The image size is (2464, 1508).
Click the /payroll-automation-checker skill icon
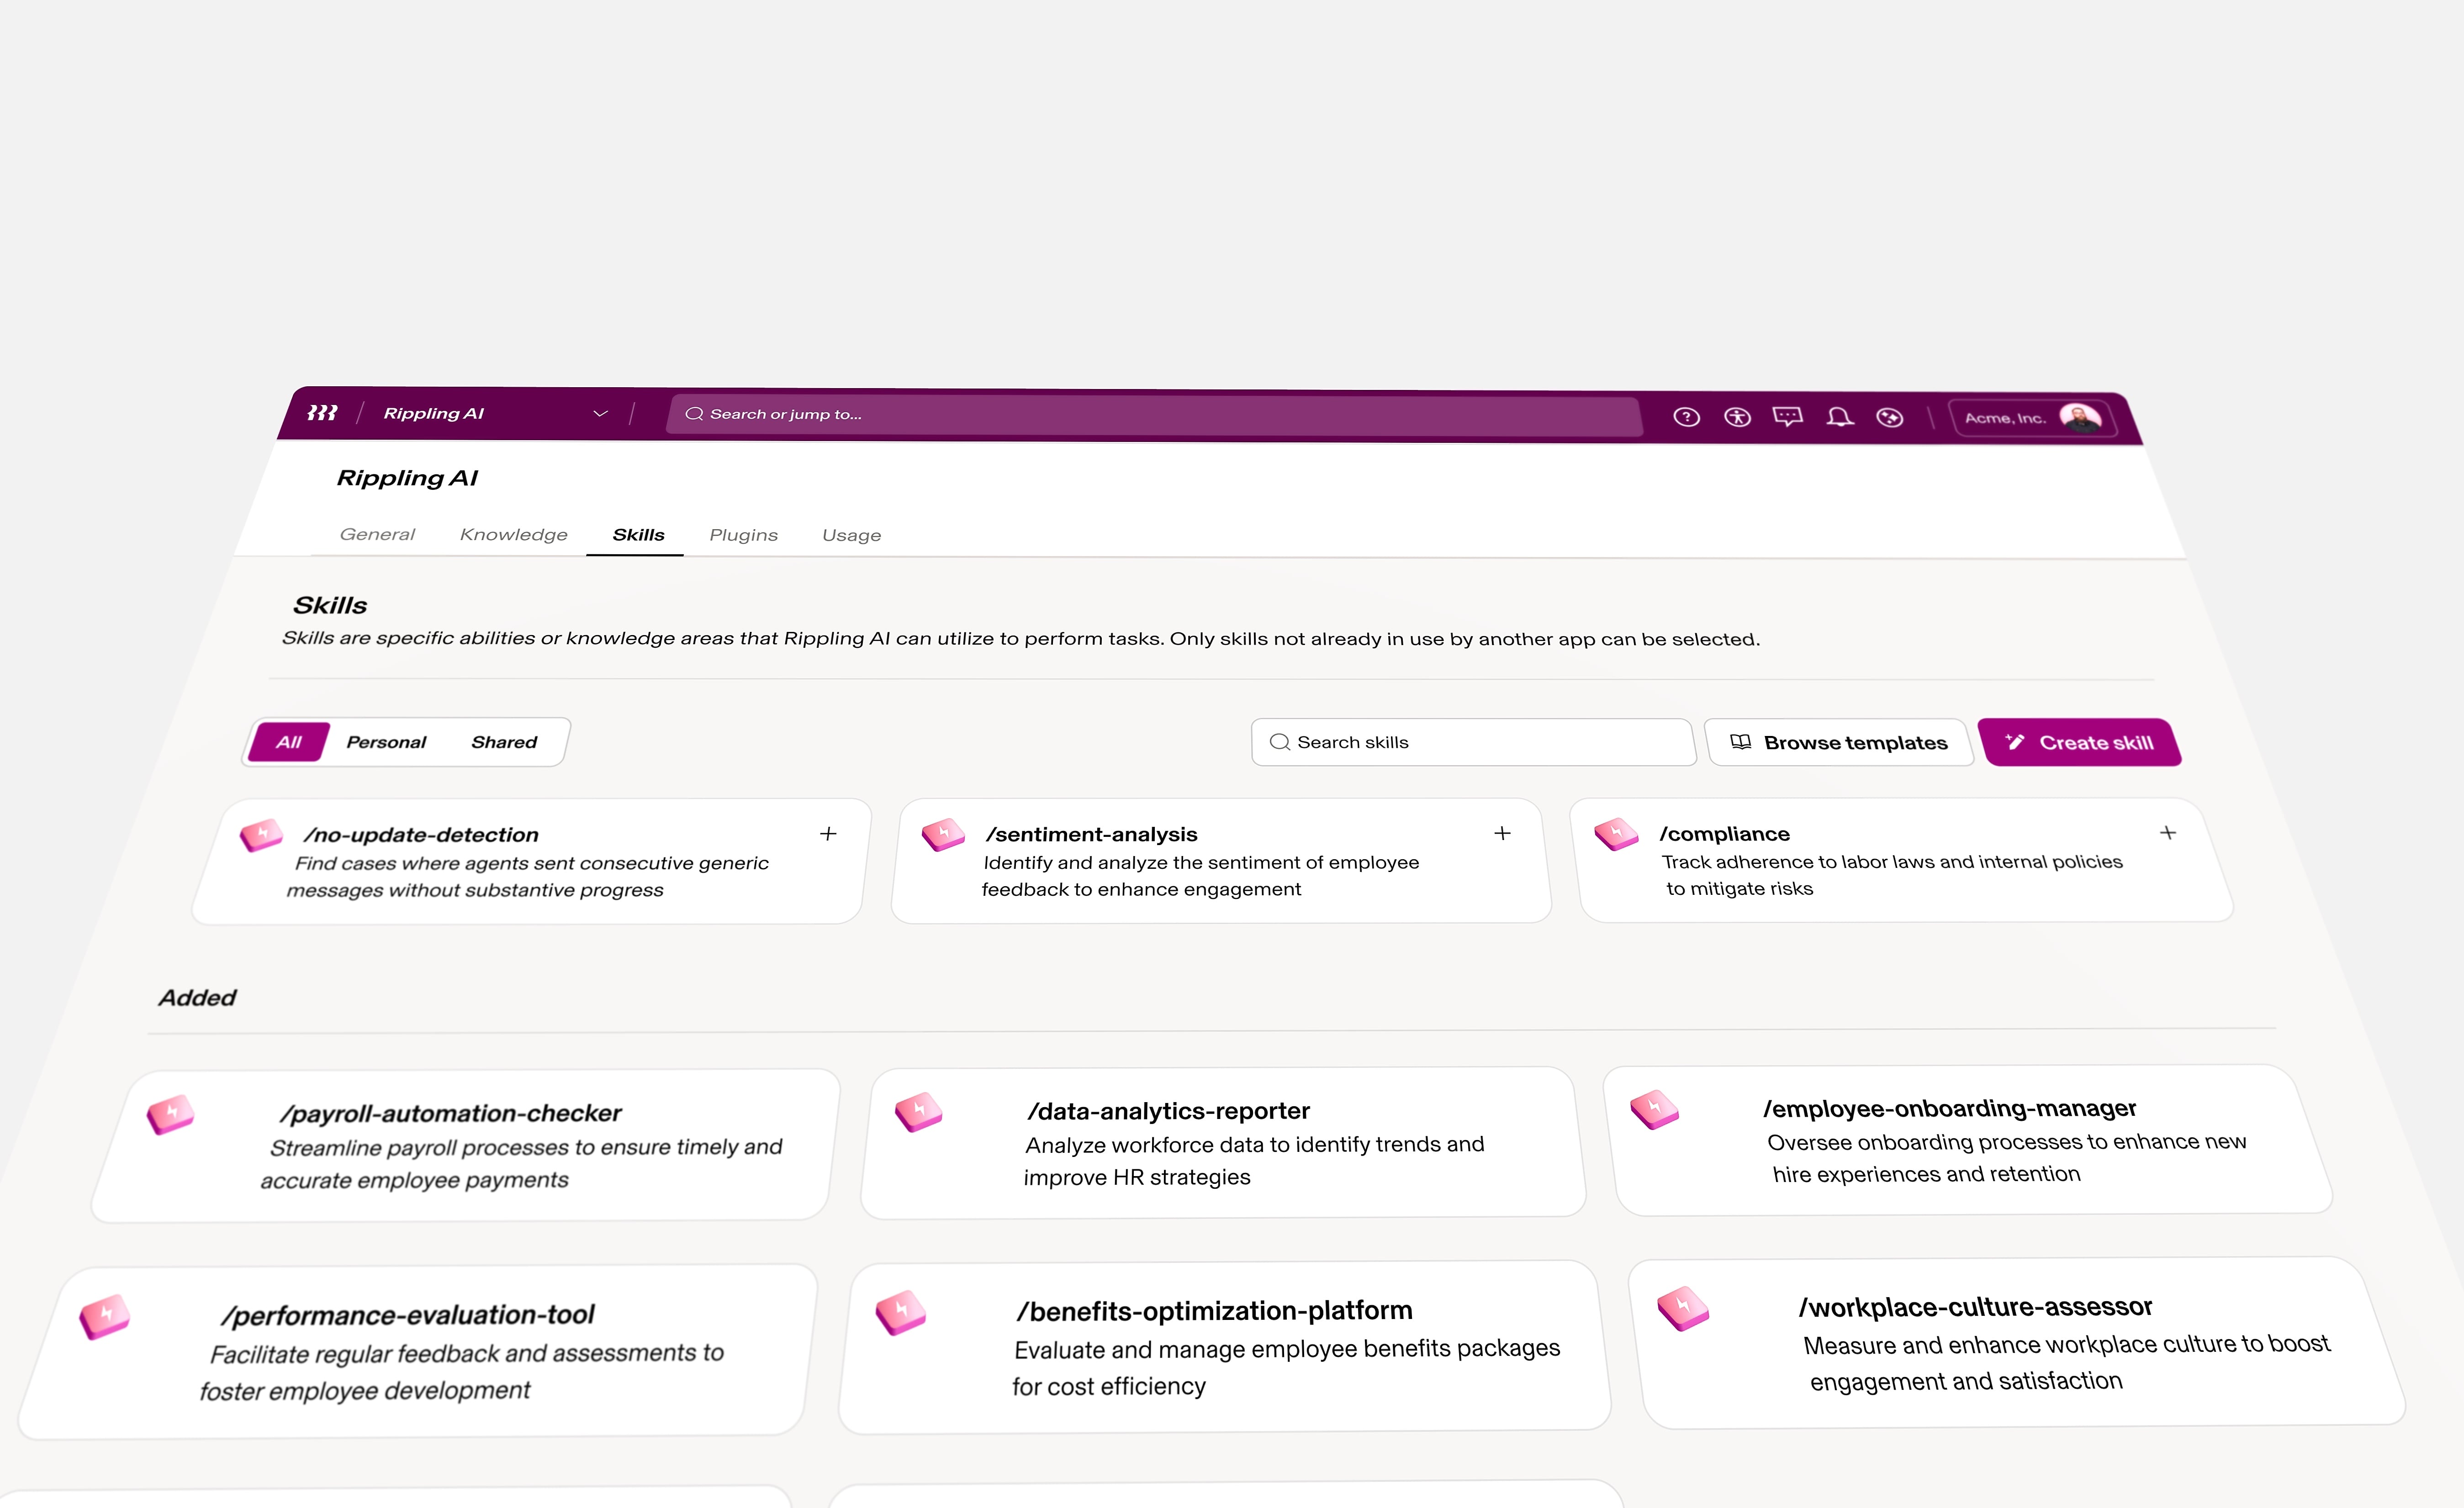[x=171, y=1114]
